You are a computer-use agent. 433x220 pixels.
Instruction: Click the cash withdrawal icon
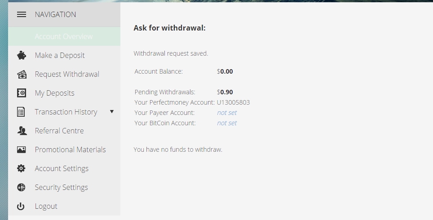21,74
